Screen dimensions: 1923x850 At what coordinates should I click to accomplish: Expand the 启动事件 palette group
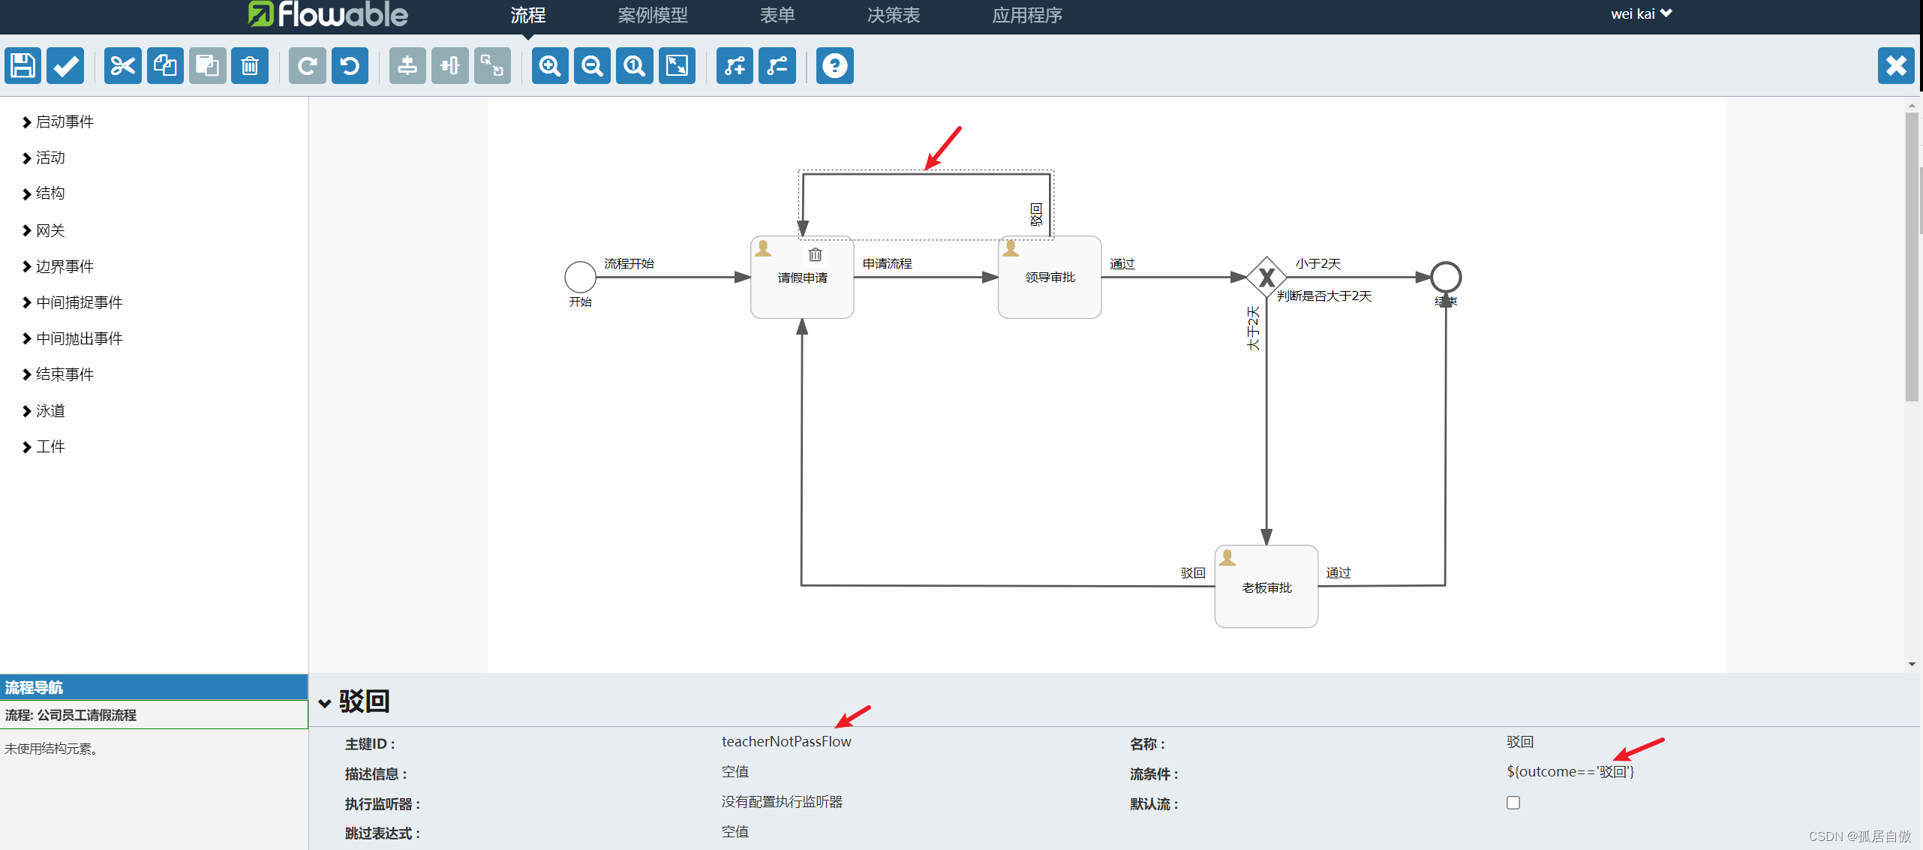(x=58, y=122)
